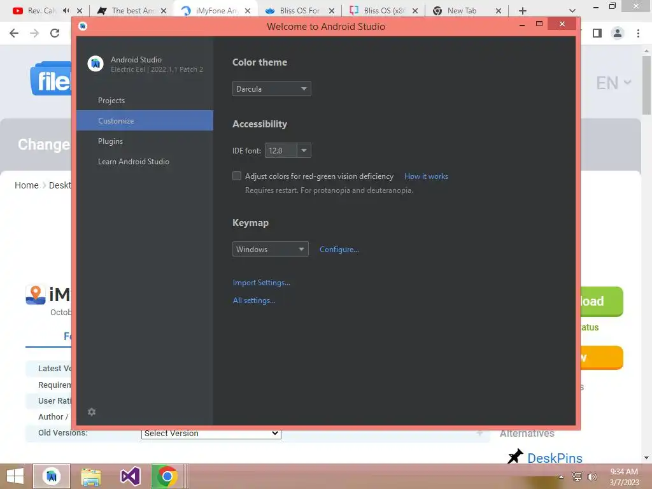Open the Darcula color theme dropdown
This screenshot has height=489, width=652.
[271, 89]
